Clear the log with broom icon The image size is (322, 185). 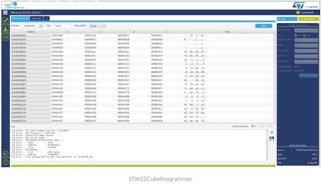coord(272,133)
